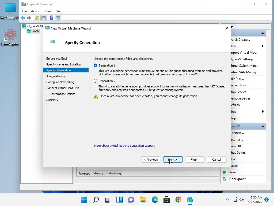The image size is (274, 206).
Task: Go to Assign Memory wizard step
Action: point(56,76)
